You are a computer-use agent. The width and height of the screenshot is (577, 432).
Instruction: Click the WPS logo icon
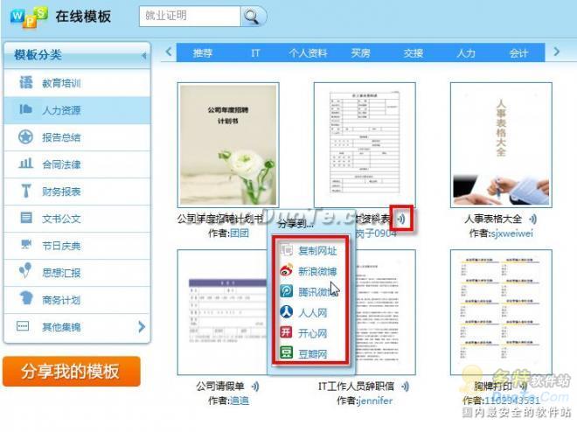tap(26, 17)
